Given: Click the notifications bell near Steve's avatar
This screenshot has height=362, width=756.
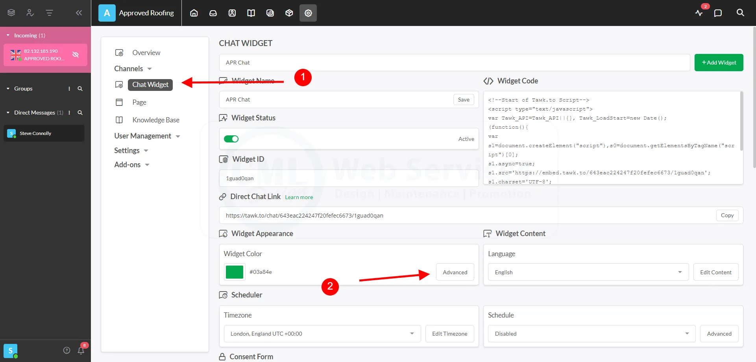Looking at the screenshot, I should (81, 350).
